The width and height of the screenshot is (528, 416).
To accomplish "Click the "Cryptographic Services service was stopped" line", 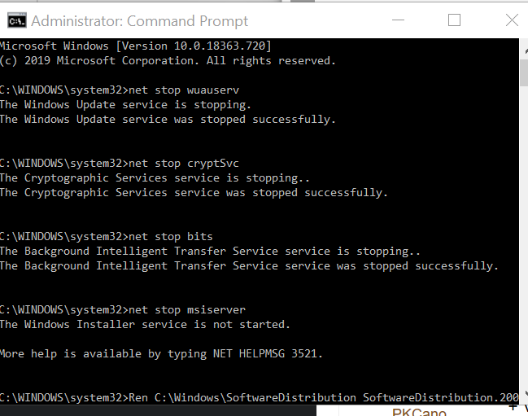I will (x=194, y=193).
